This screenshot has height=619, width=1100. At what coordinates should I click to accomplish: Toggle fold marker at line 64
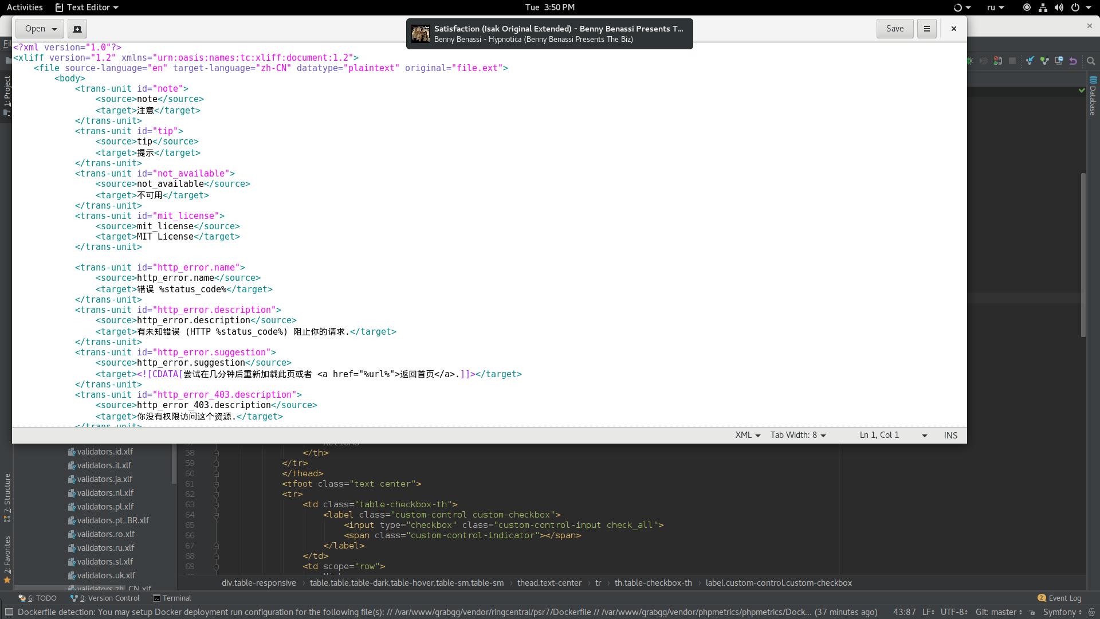[x=216, y=515]
